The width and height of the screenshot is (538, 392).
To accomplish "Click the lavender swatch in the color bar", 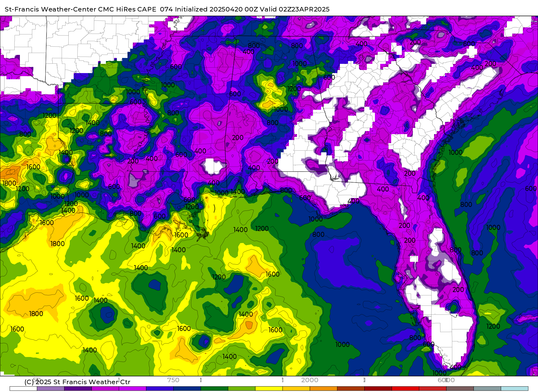I will 51,389.
